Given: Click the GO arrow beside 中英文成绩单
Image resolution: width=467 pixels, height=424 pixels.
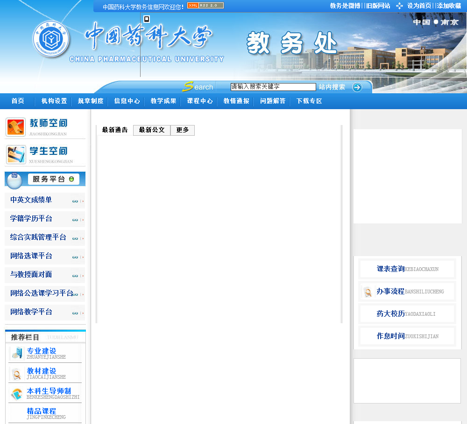Looking at the screenshot, I should (78, 202).
